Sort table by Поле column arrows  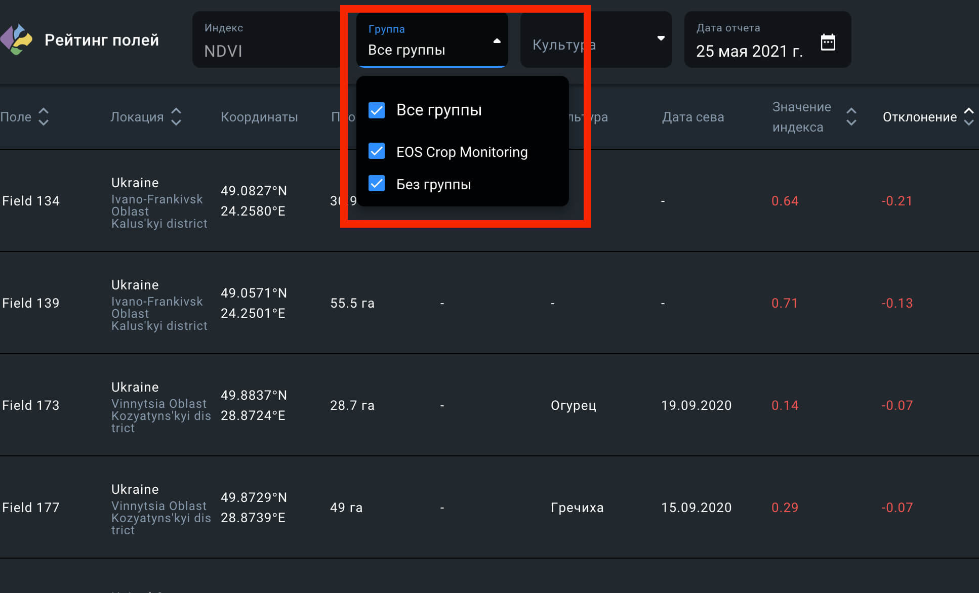point(44,117)
